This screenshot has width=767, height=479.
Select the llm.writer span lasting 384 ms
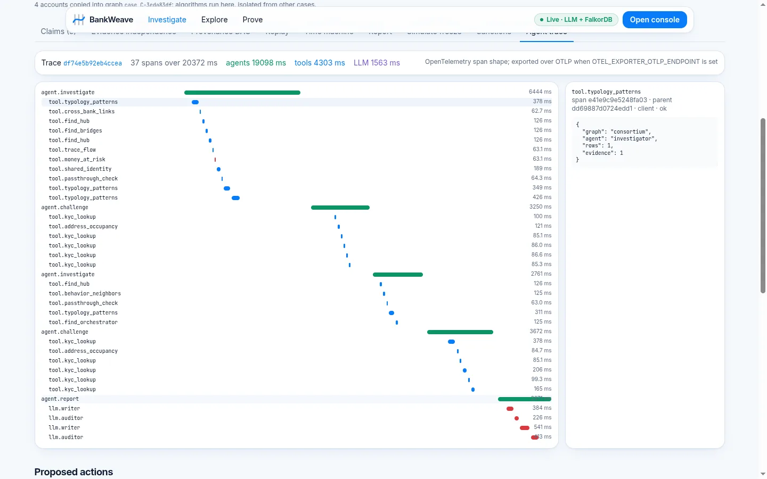click(x=296, y=408)
